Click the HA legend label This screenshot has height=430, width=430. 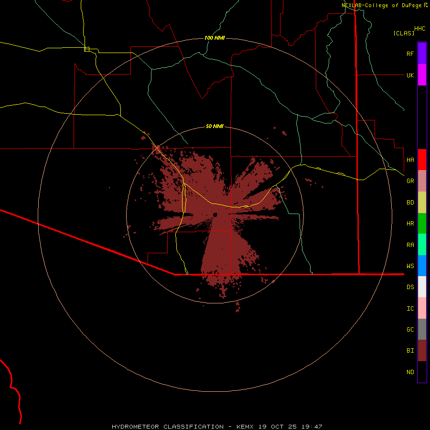(x=410, y=160)
